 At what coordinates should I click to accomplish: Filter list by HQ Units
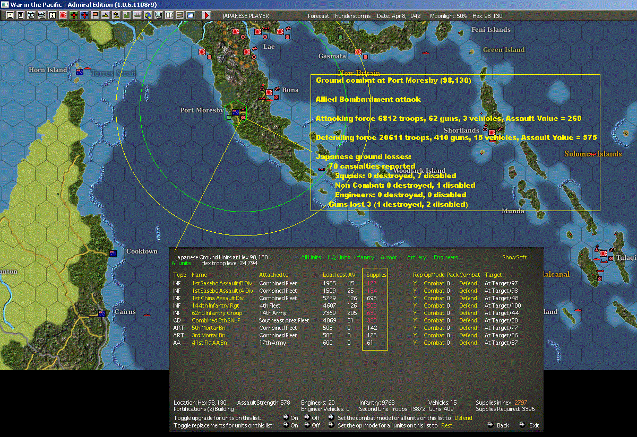click(x=339, y=257)
